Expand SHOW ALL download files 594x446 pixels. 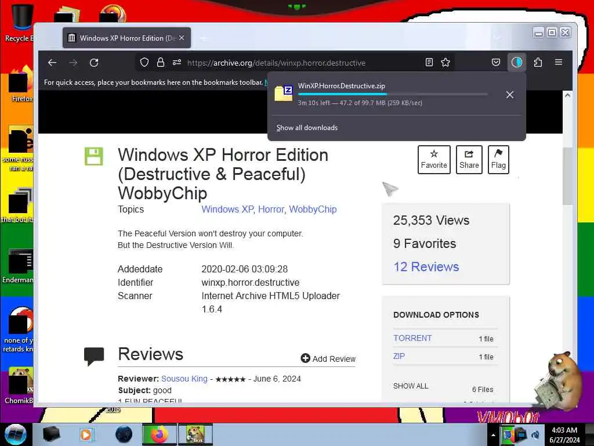pyautogui.click(x=411, y=386)
